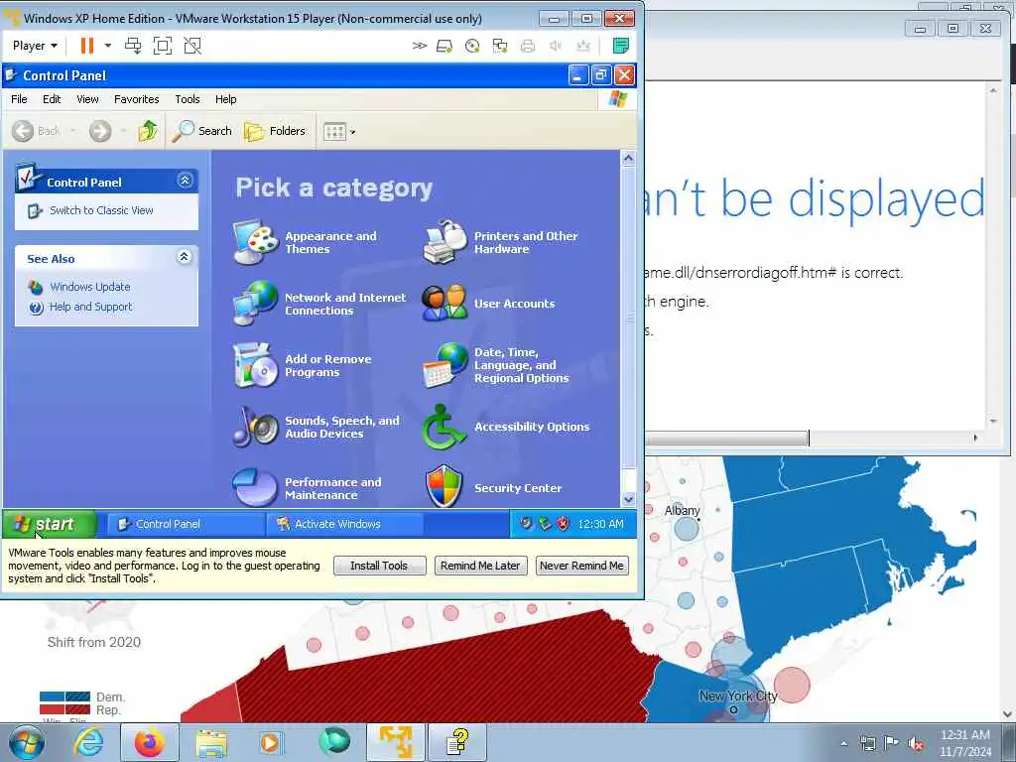
Task: Open the Tools menu in Control Panel
Action: (x=188, y=99)
